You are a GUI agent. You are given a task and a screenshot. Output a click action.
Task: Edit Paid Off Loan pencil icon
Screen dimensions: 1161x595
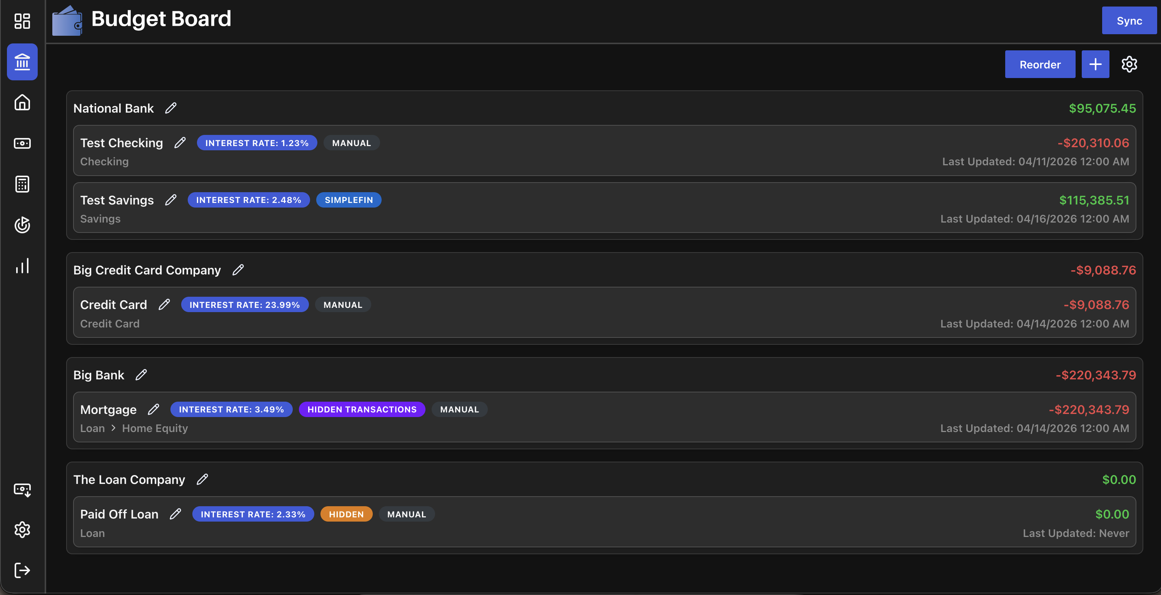[175, 514]
